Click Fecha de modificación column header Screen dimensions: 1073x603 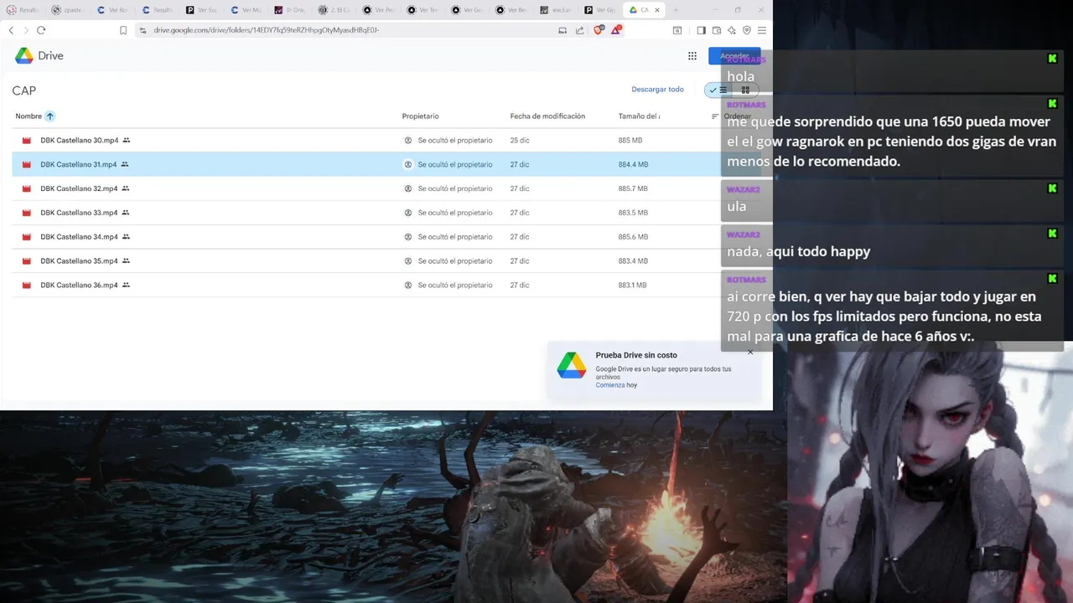click(x=547, y=116)
